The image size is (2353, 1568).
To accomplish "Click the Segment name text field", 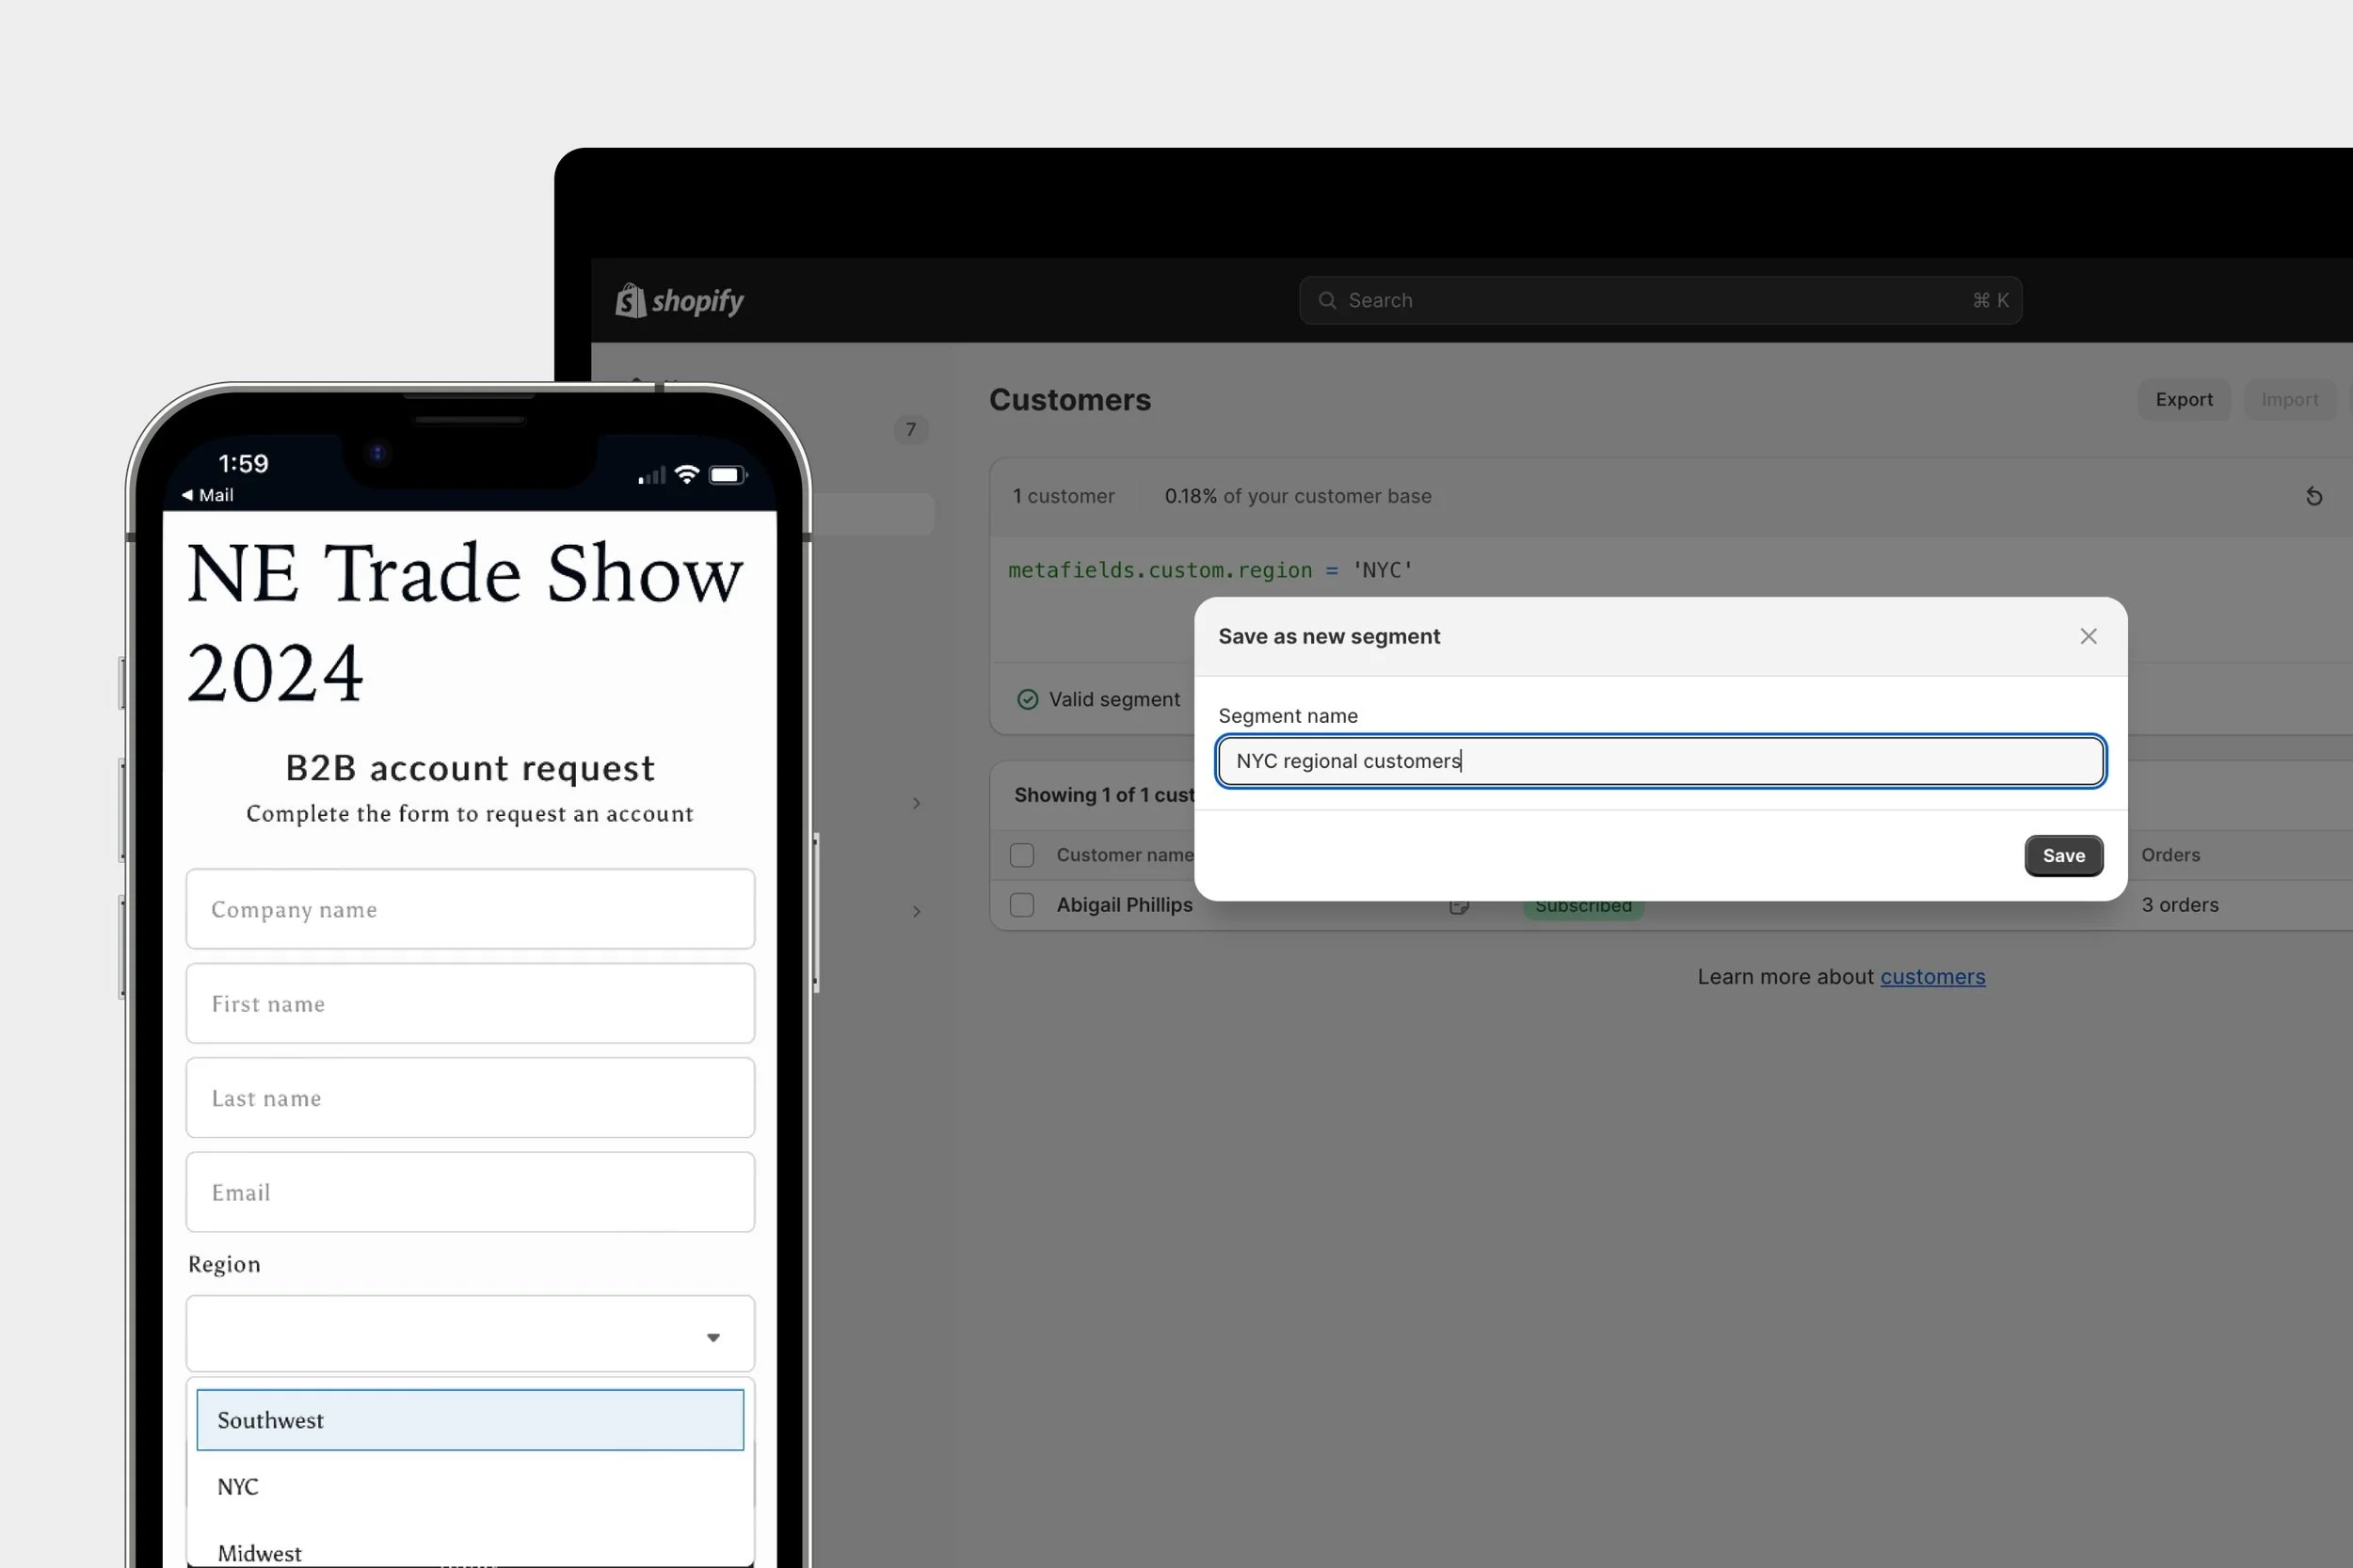I will coord(1660,761).
